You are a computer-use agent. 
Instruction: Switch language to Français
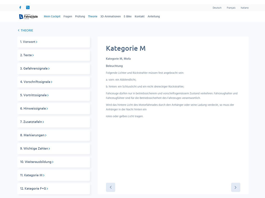(231, 8)
